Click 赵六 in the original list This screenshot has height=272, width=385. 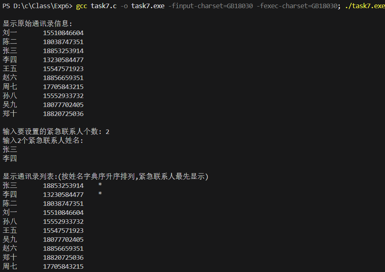tap(10, 78)
